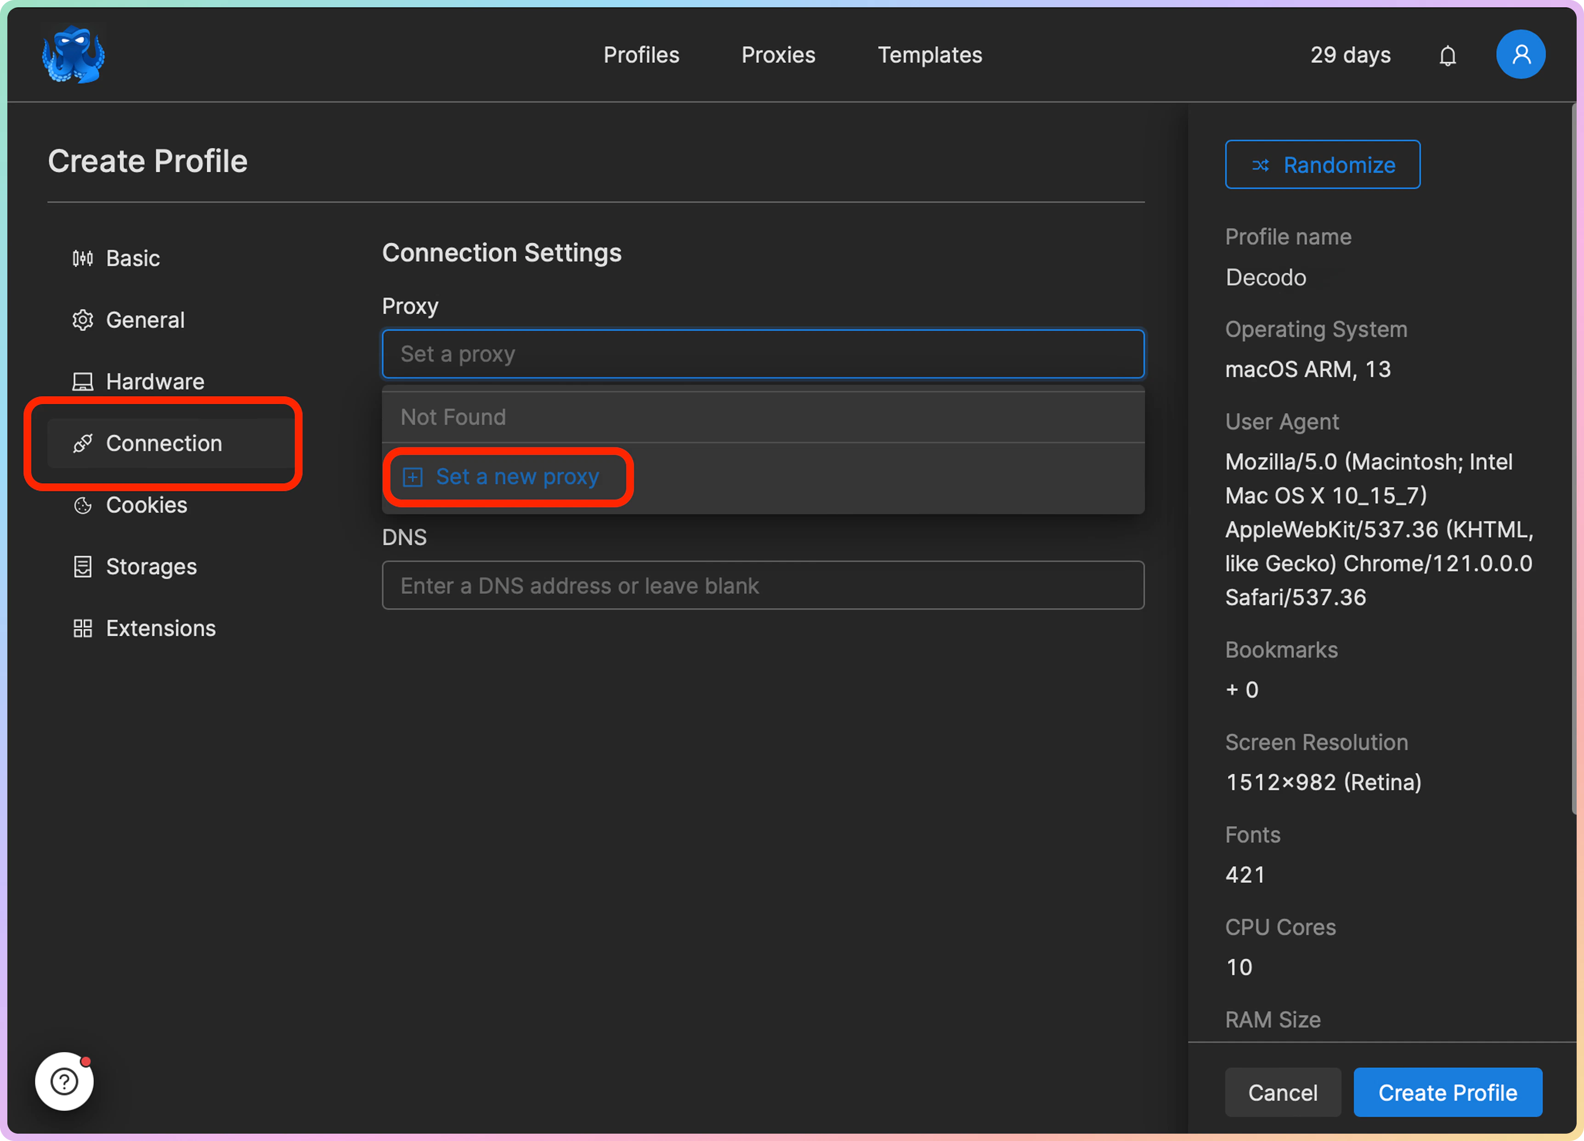Image resolution: width=1584 pixels, height=1141 pixels.
Task: Click the Cookies cookie icon
Action: 82,505
